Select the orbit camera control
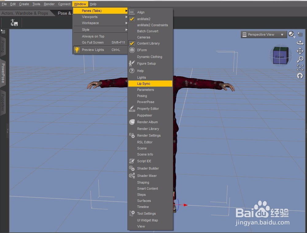Image resolution: width=307 pixels, height=233 pixels. tap(300, 42)
